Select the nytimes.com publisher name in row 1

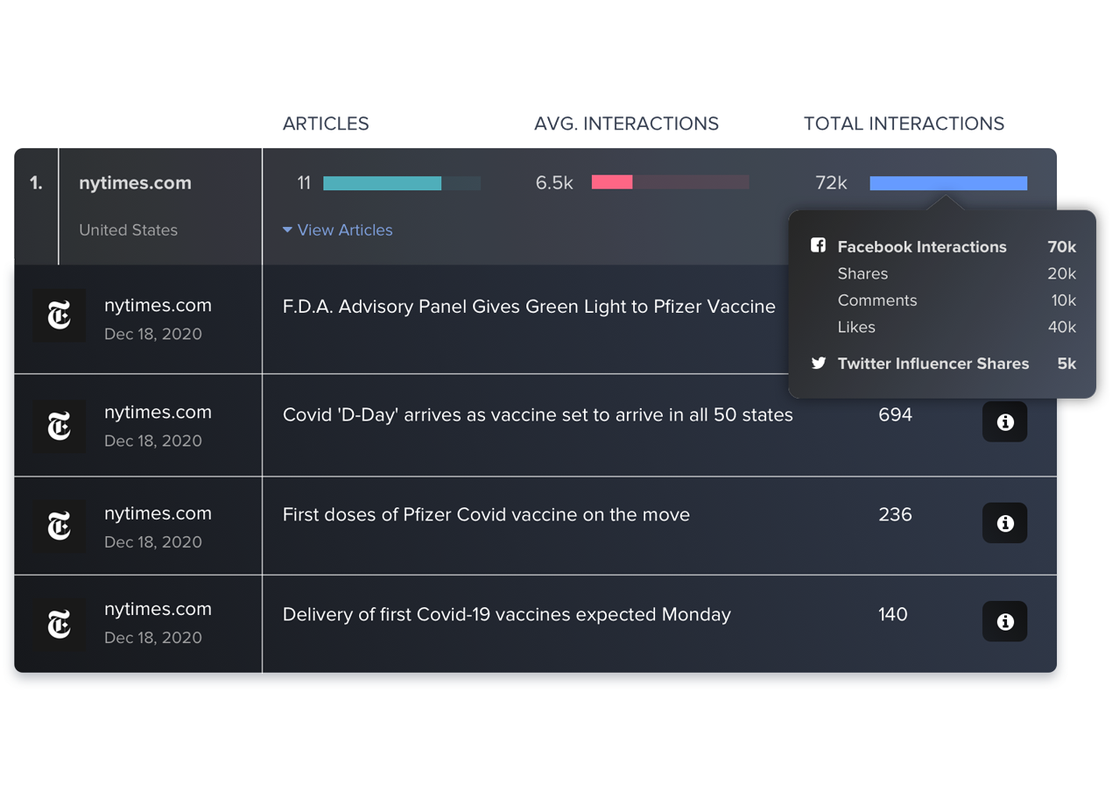tap(135, 183)
